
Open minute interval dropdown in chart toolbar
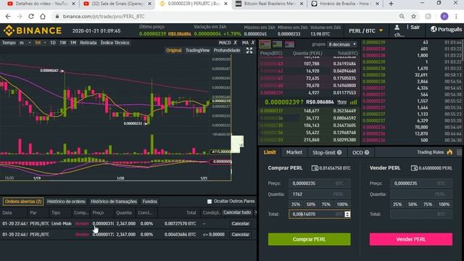tap(30, 43)
